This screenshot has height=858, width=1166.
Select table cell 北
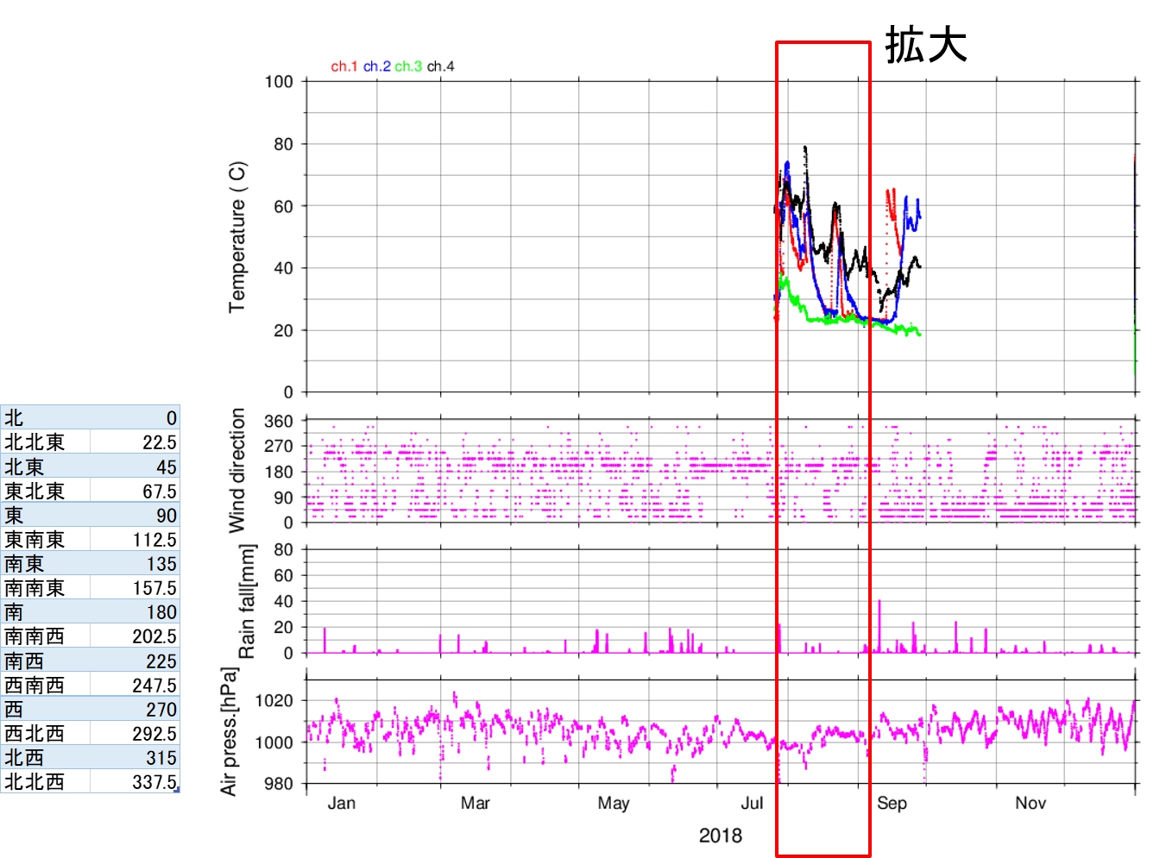pos(46,418)
